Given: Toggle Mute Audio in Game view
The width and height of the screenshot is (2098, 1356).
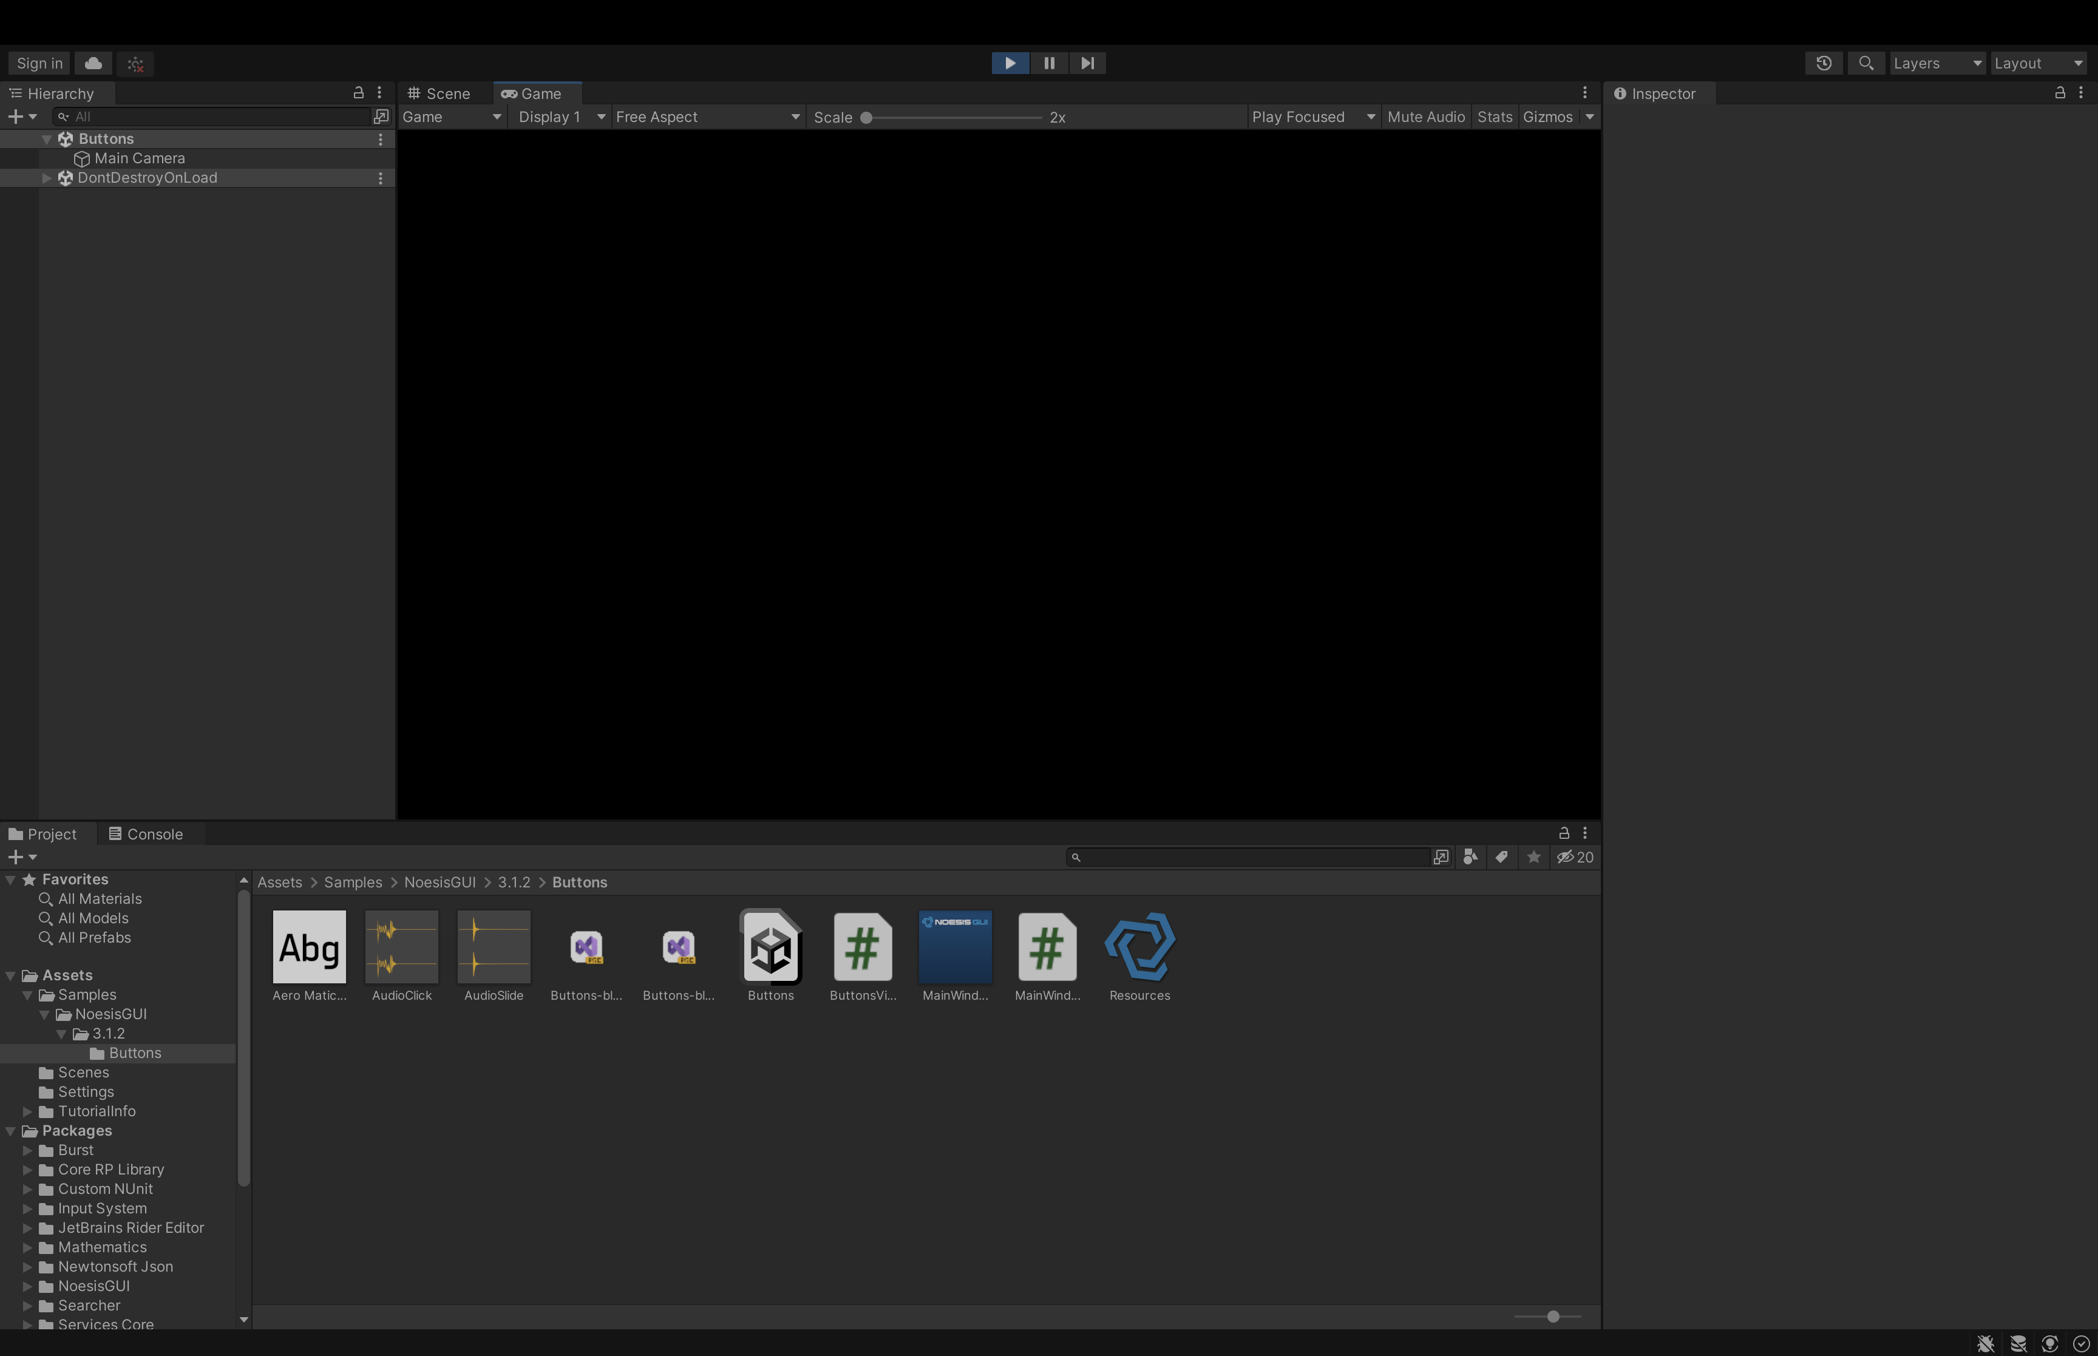Looking at the screenshot, I should 1426,117.
